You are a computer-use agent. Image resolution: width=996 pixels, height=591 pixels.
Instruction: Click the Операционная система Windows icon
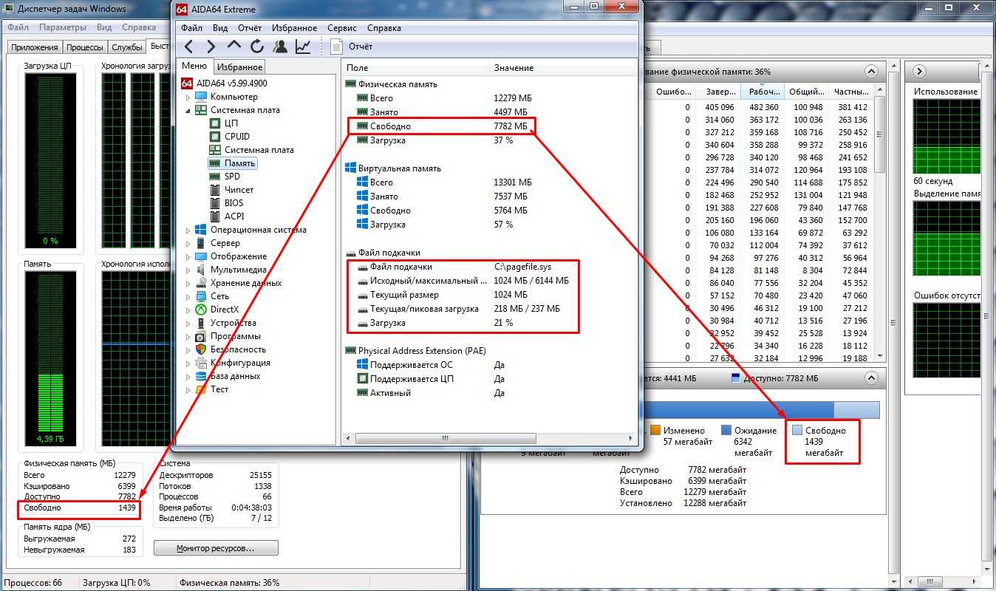[x=201, y=230]
